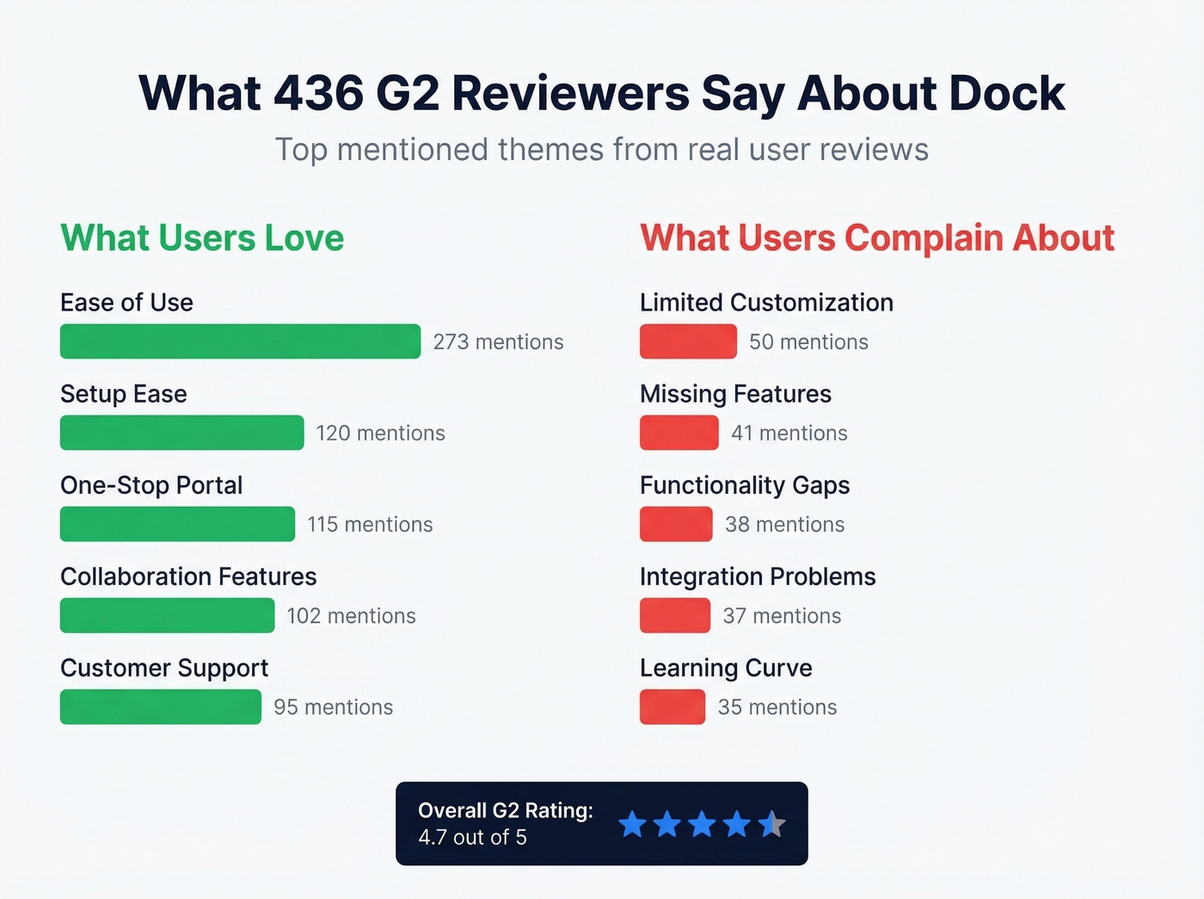Select the What Users Complain About heading
The height and width of the screenshot is (899, 1204).
pyautogui.click(x=876, y=238)
